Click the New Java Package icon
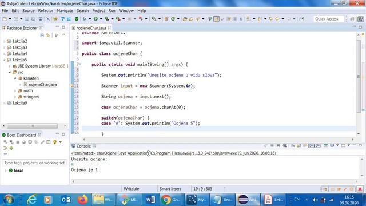366x206 pixels. click(x=166, y=19)
